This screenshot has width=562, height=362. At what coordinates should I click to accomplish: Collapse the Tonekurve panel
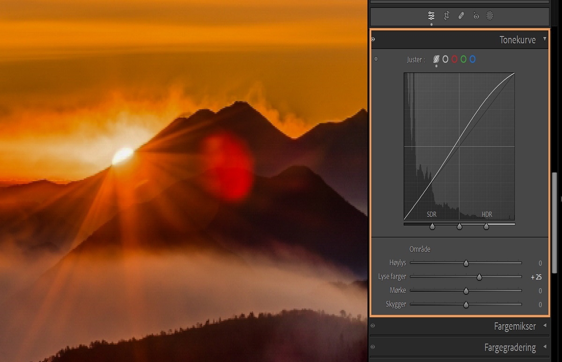click(x=545, y=40)
